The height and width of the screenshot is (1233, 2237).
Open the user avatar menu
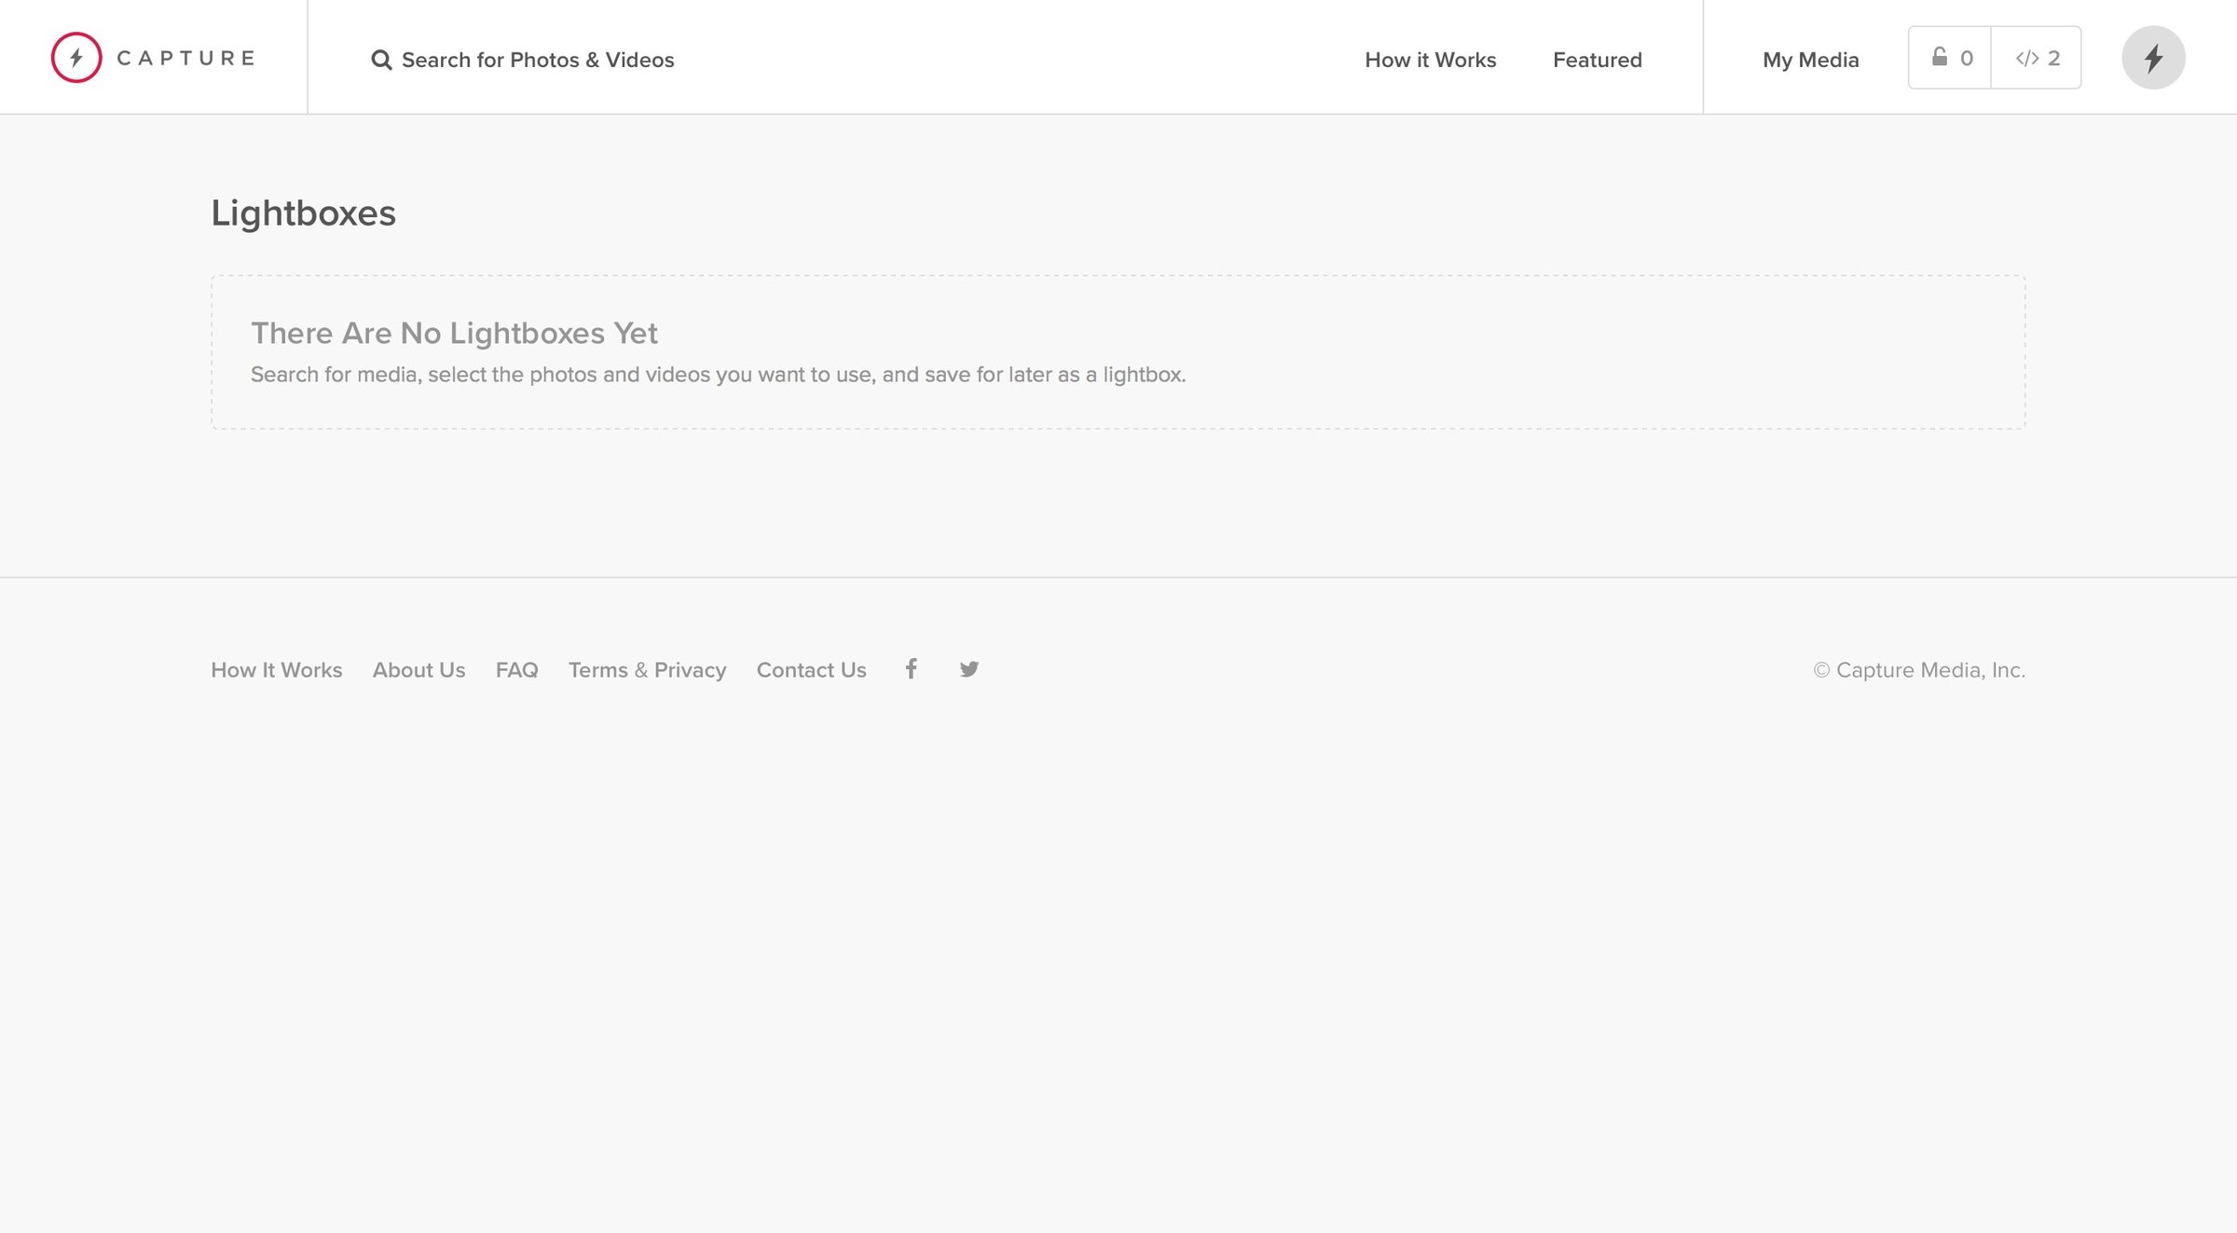pos(2154,58)
